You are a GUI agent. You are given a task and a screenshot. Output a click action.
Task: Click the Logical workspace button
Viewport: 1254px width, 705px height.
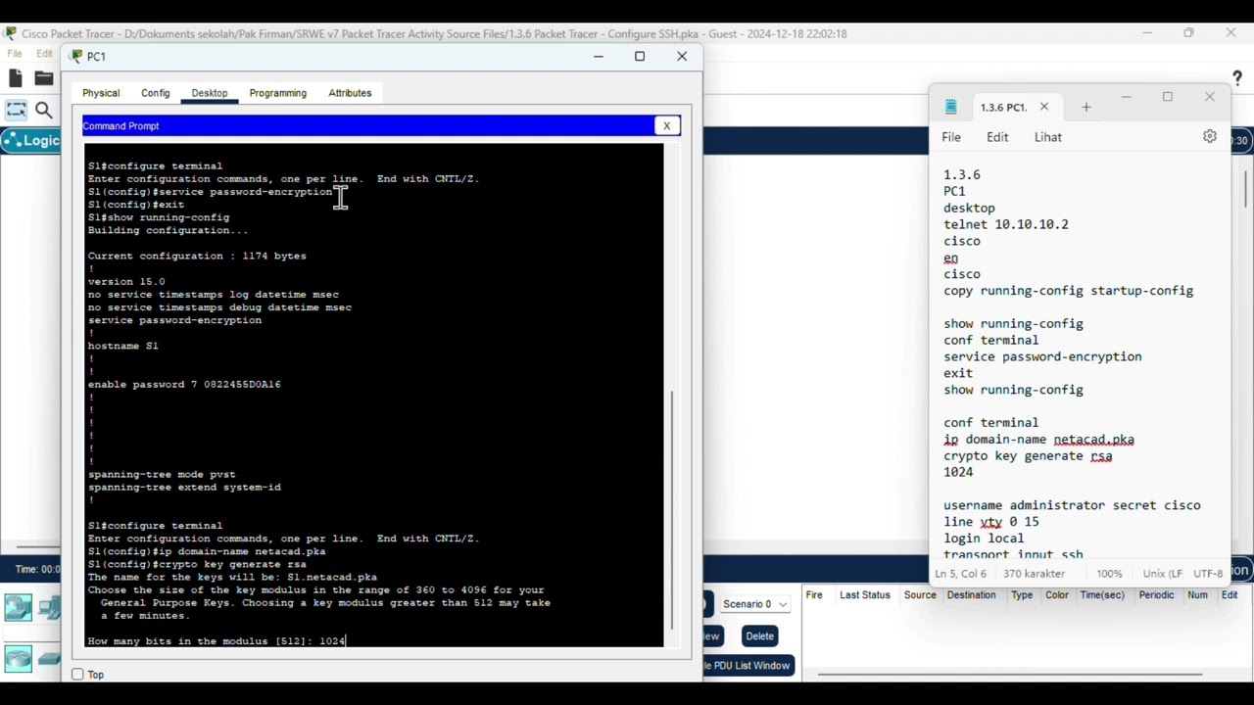(32, 141)
